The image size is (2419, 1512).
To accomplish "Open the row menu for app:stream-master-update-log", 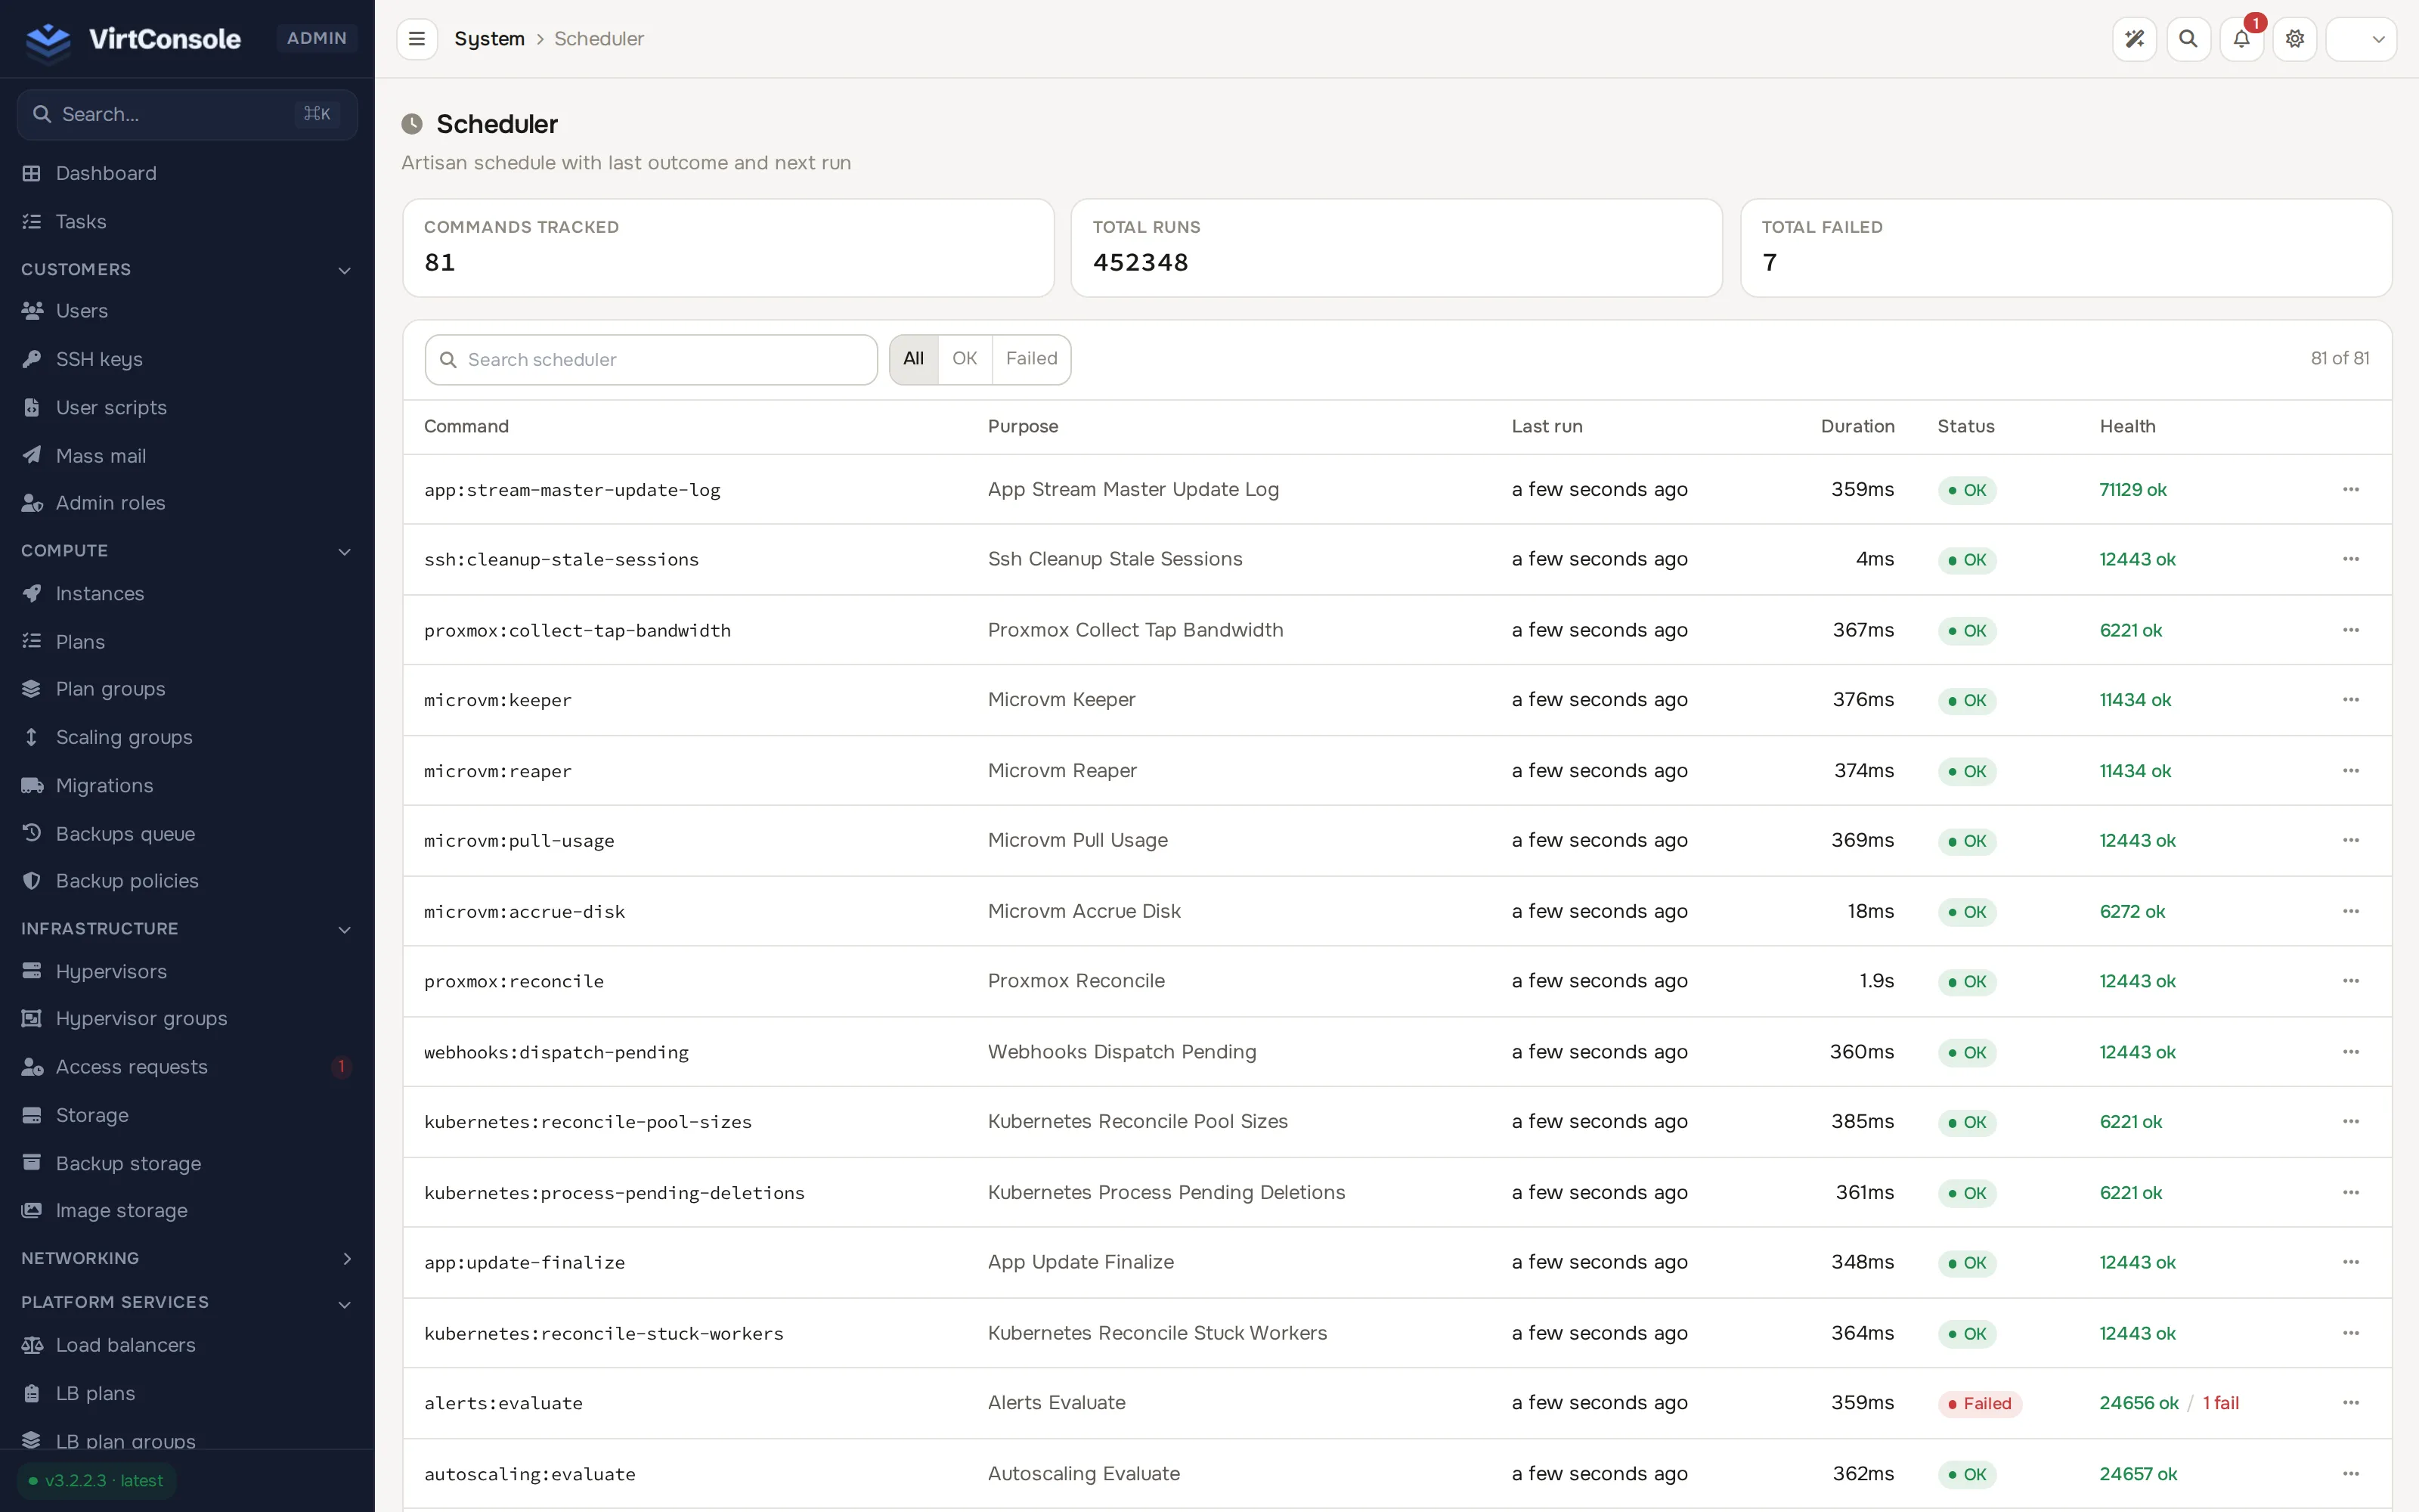I will [2350, 489].
